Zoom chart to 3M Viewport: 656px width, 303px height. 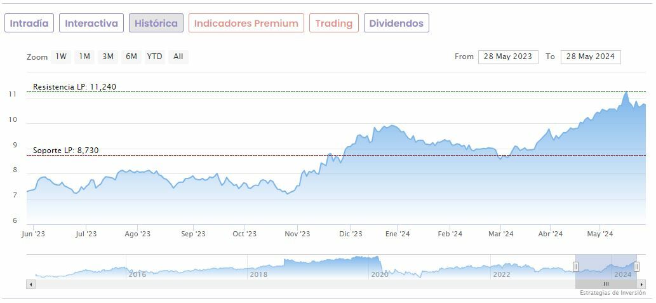[108, 57]
